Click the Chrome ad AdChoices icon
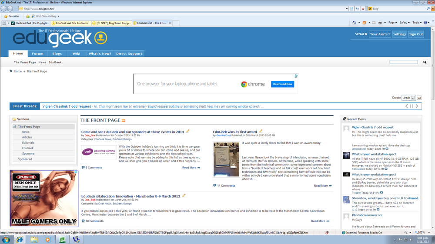This screenshot has width=435, height=244. pyautogui.click(x=296, y=76)
